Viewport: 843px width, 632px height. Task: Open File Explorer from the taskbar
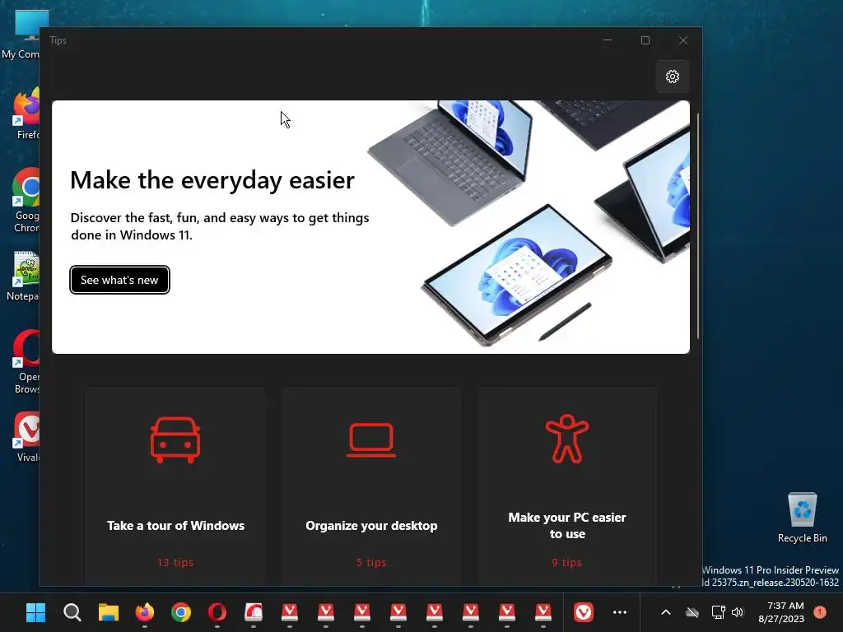108,612
